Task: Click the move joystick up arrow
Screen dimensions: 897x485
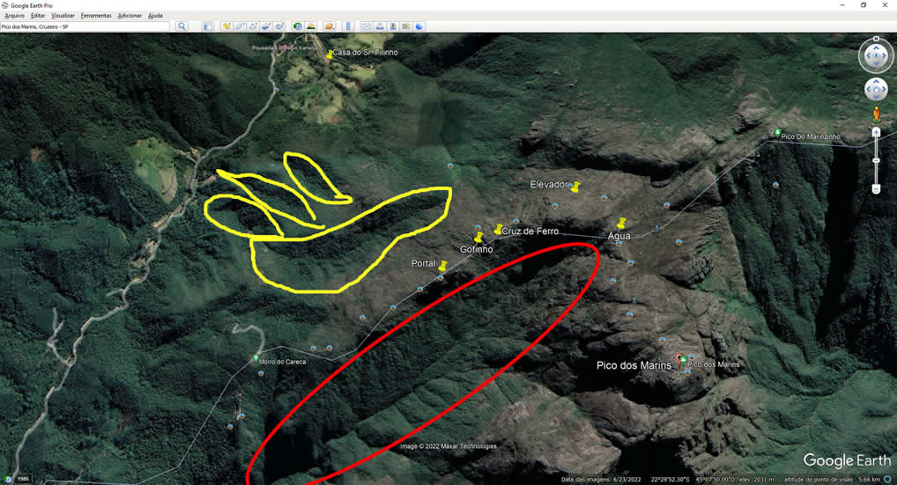Action: coord(876,82)
